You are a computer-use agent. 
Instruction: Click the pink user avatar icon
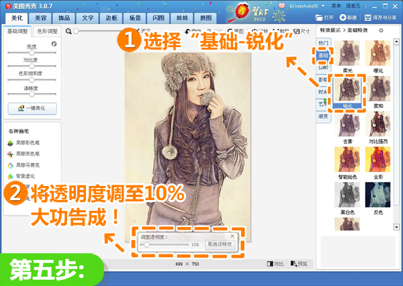coord(282,5)
